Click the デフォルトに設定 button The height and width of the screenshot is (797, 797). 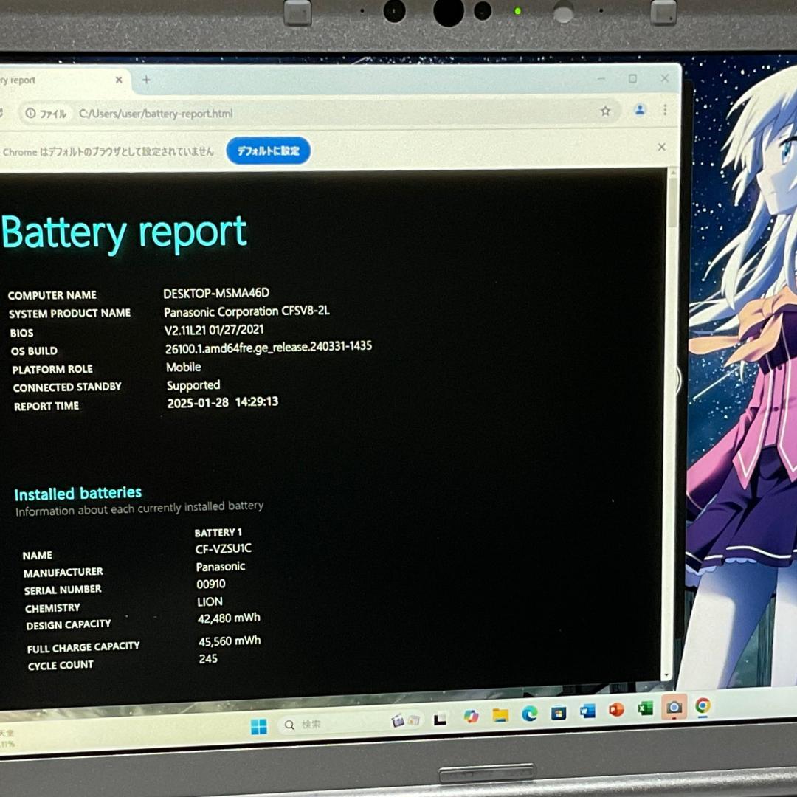pos(268,151)
